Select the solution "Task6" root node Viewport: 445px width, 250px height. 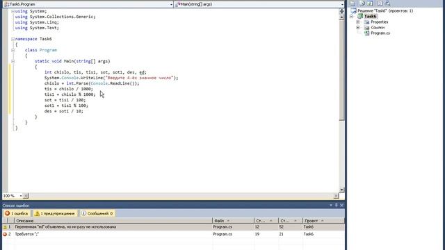[385, 11]
